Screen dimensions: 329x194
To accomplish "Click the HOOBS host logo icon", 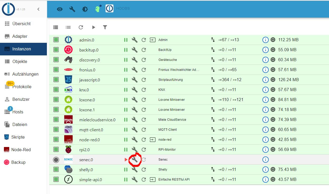I will [109, 8].
